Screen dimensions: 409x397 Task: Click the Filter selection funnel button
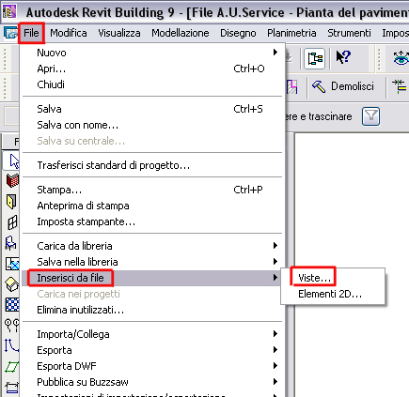(370, 116)
